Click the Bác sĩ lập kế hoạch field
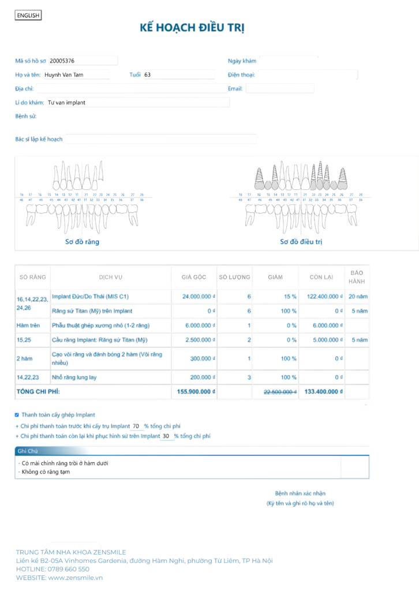The height and width of the screenshot is (591, 419). tap(160, 139)
